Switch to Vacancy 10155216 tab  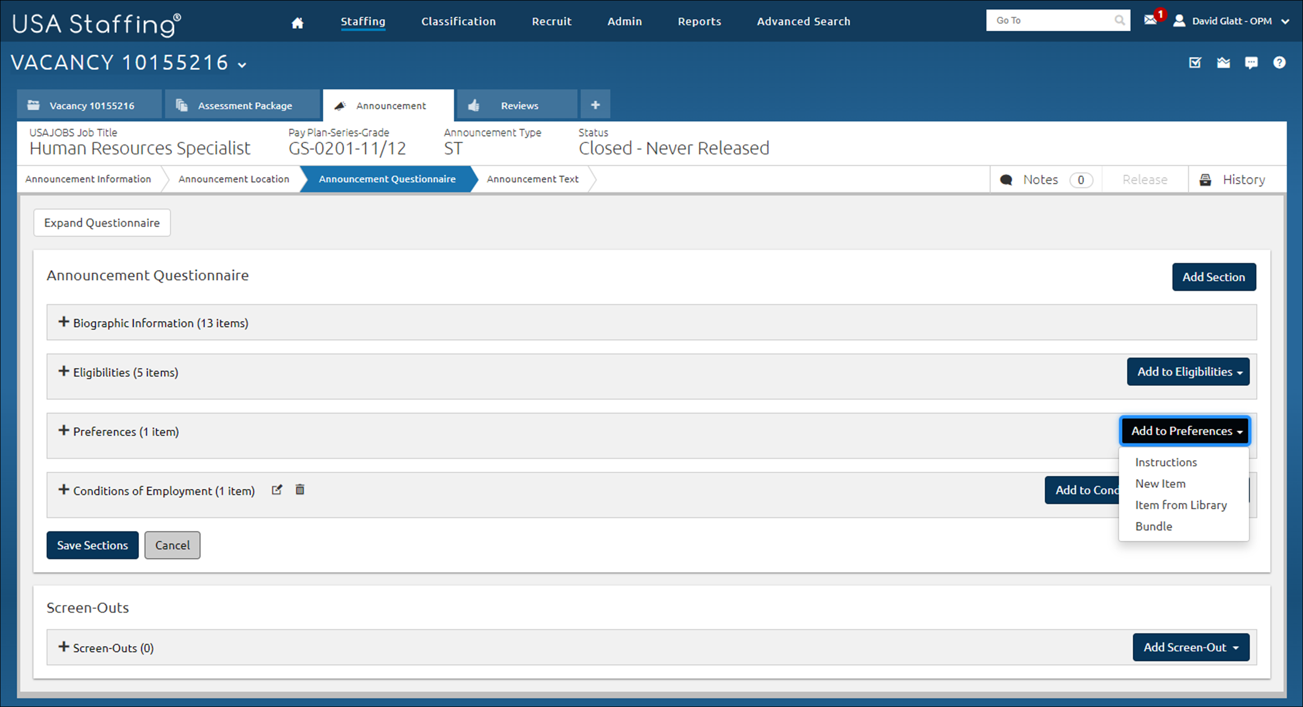[x=89, y=105]
